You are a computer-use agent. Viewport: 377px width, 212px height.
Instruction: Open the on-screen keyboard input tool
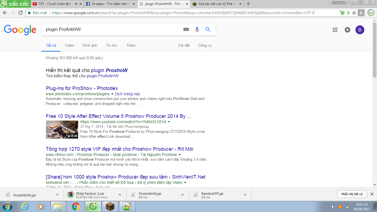(x=186, y=30)
